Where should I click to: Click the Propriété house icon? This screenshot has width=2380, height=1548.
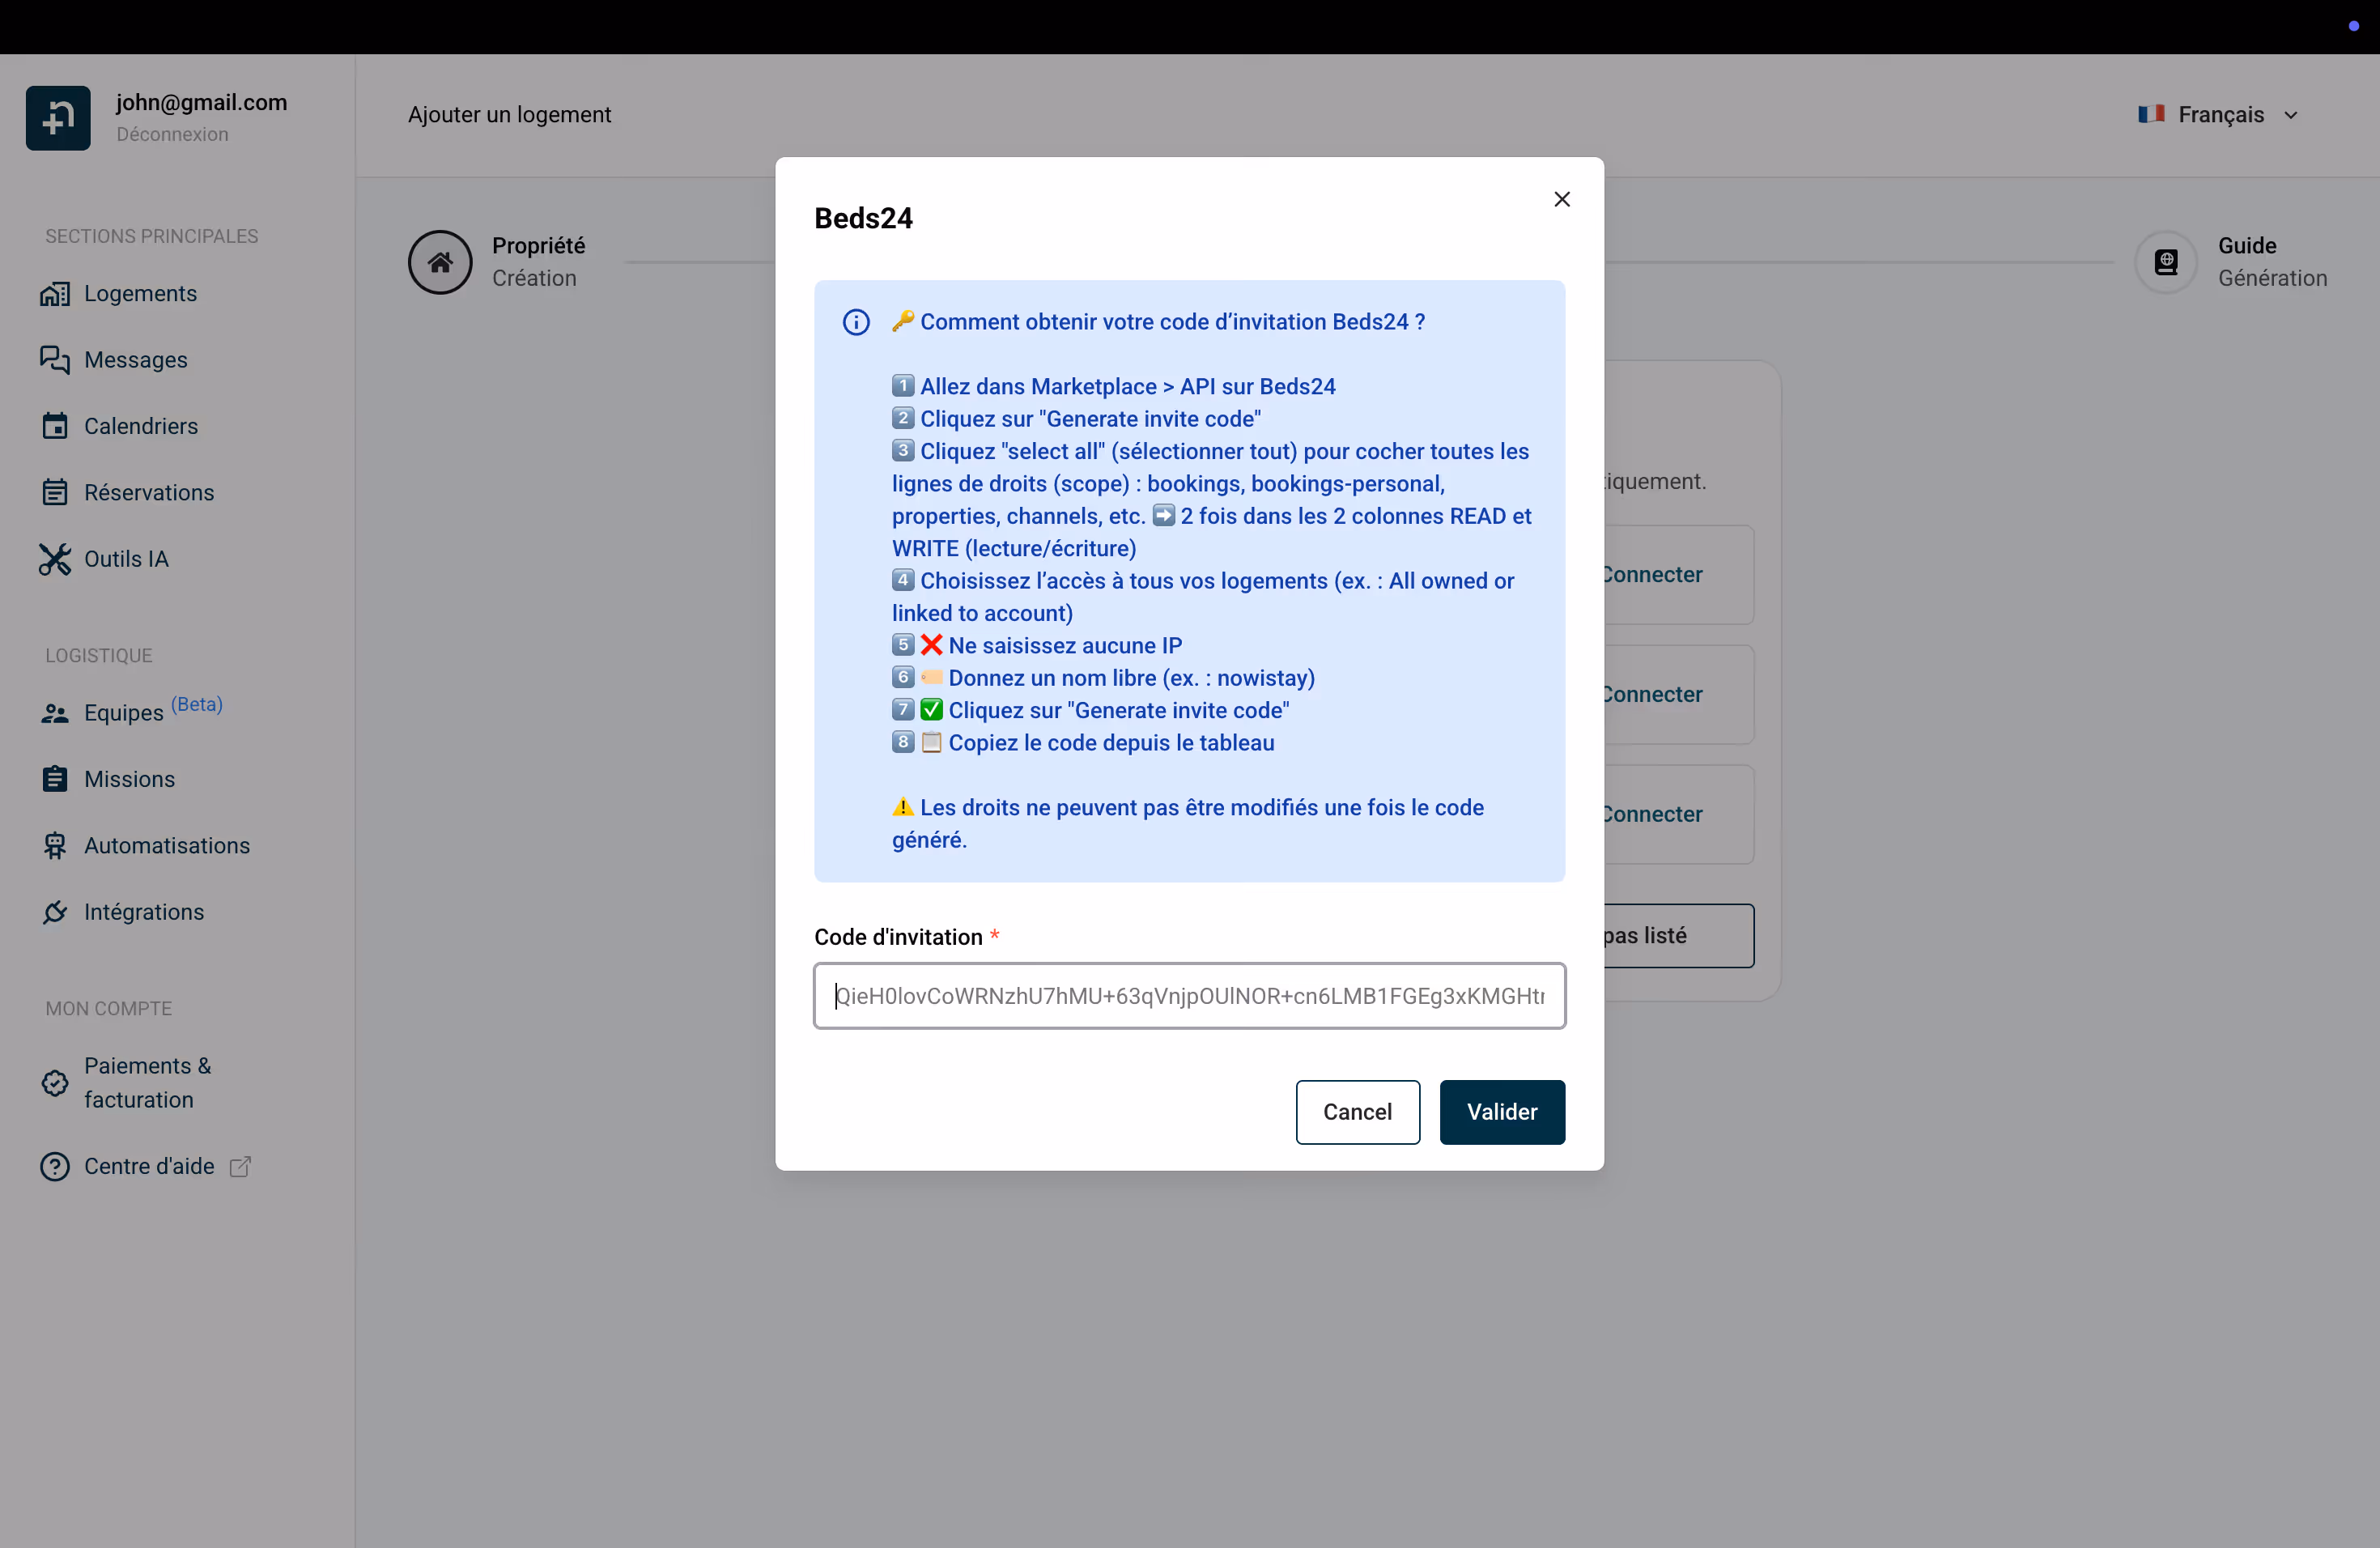pyautogui.click(x=440, y=262)
